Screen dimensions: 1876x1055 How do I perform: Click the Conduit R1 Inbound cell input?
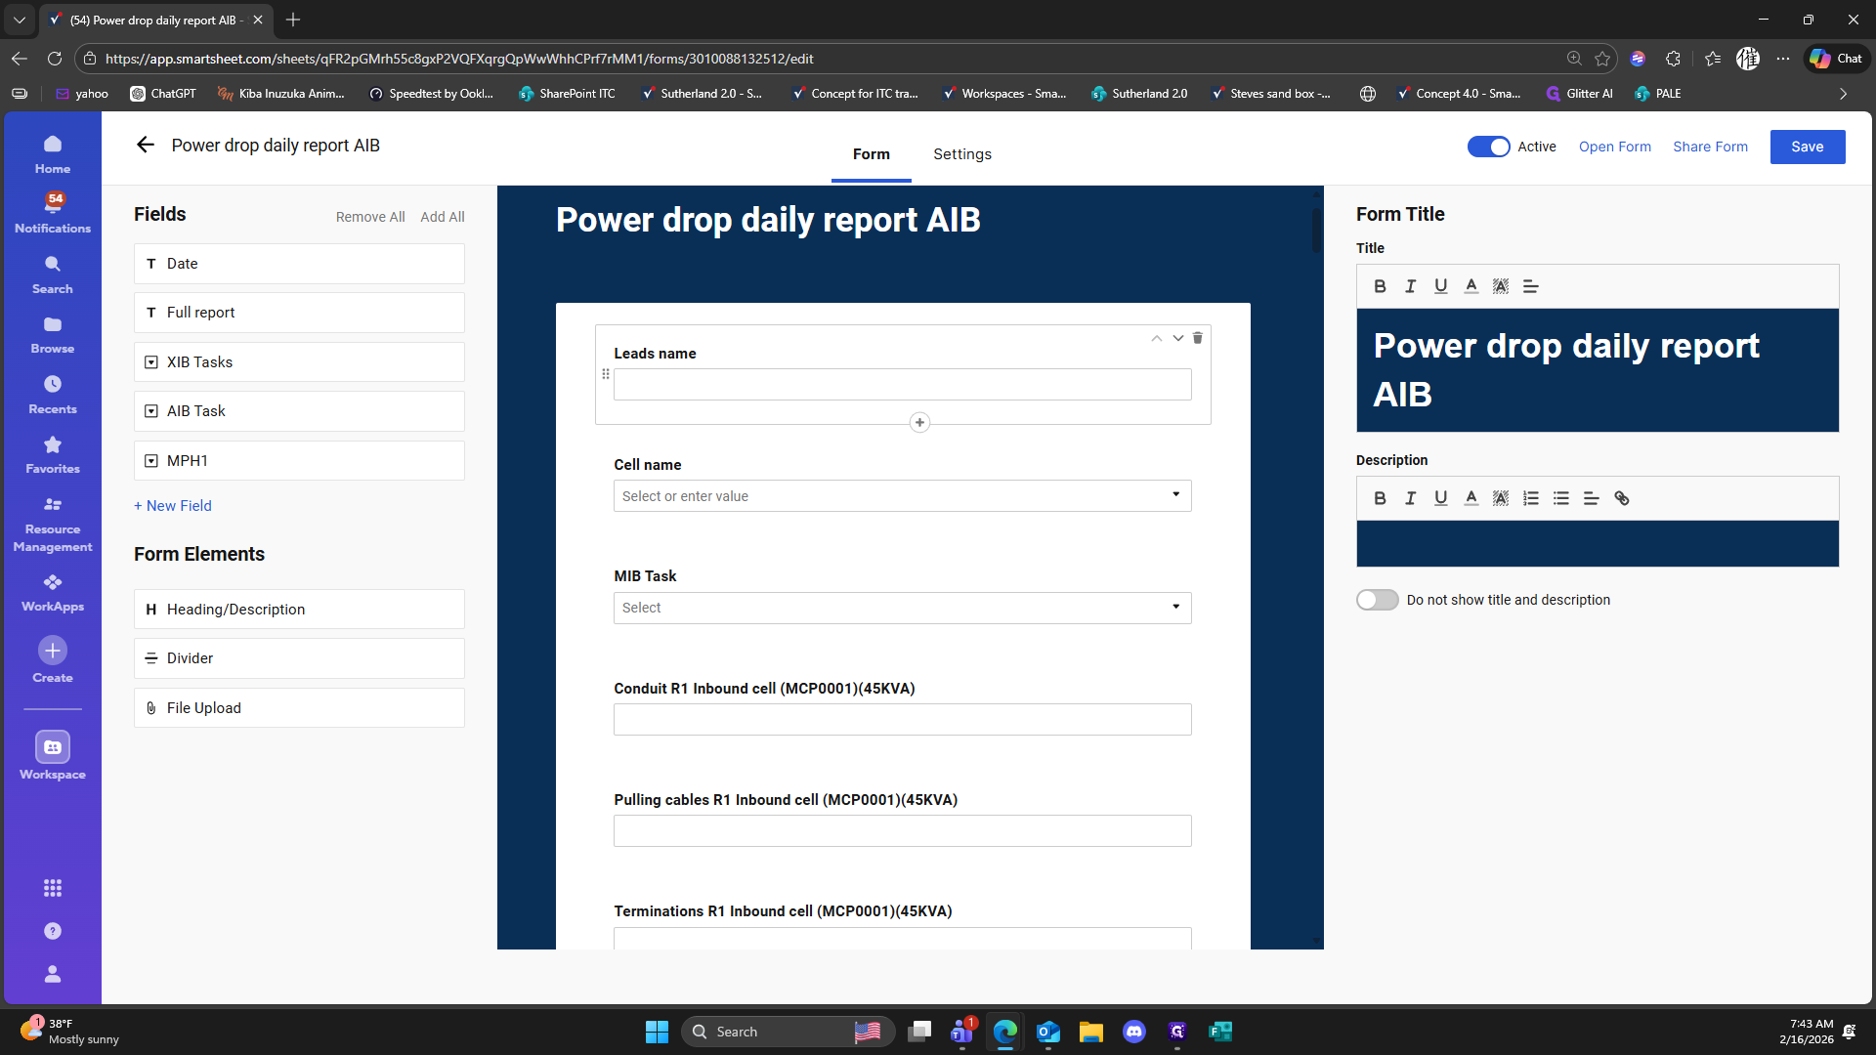pos(902,720)
